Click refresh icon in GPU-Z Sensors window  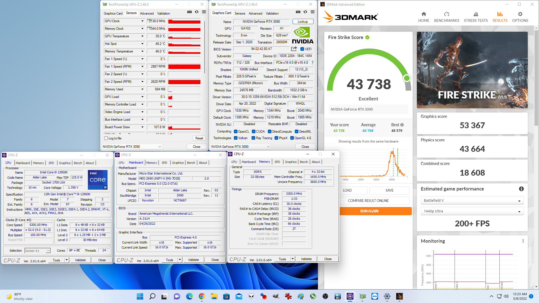click(x=197, y=12)
